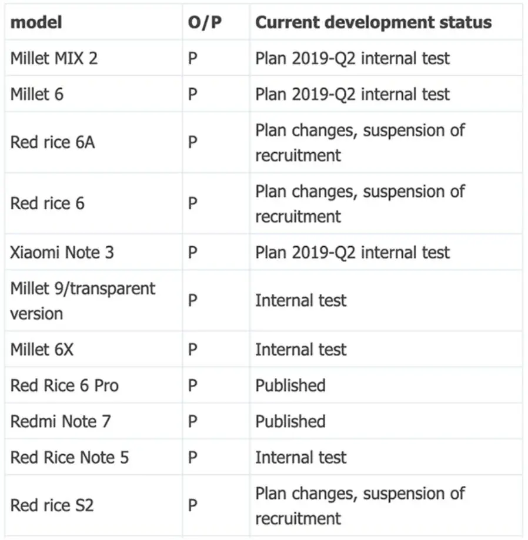Click Millet 6X 'Internal test' status

point(300,350)
